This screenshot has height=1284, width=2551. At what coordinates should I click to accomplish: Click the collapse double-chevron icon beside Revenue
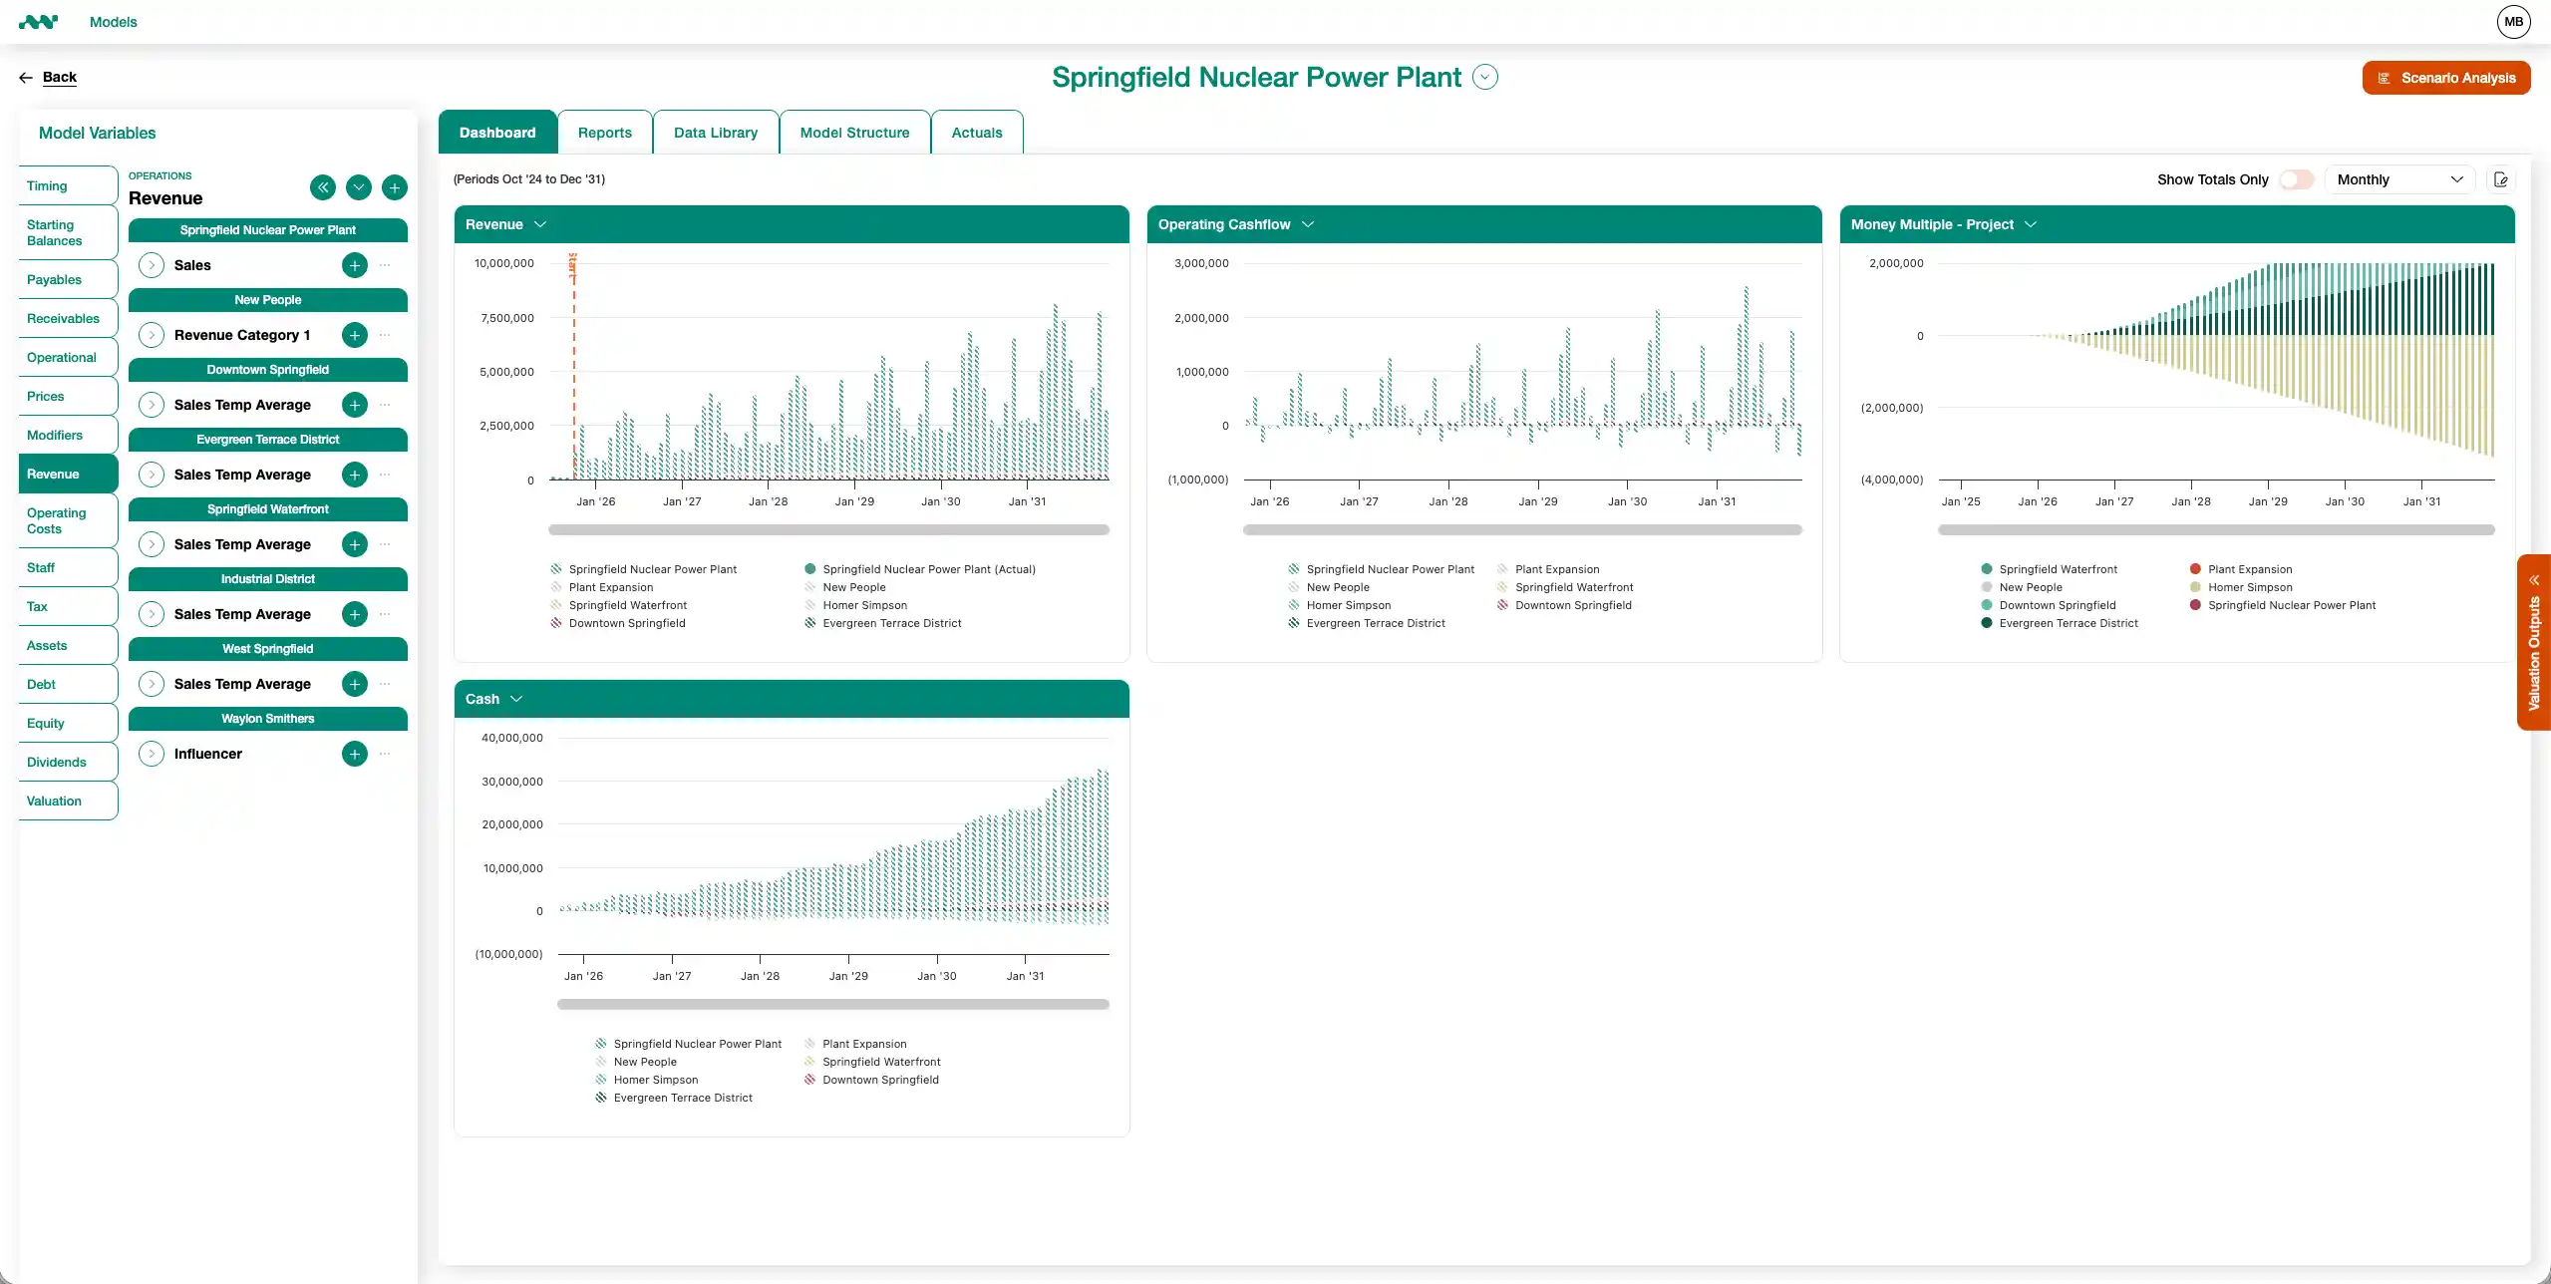322,187
